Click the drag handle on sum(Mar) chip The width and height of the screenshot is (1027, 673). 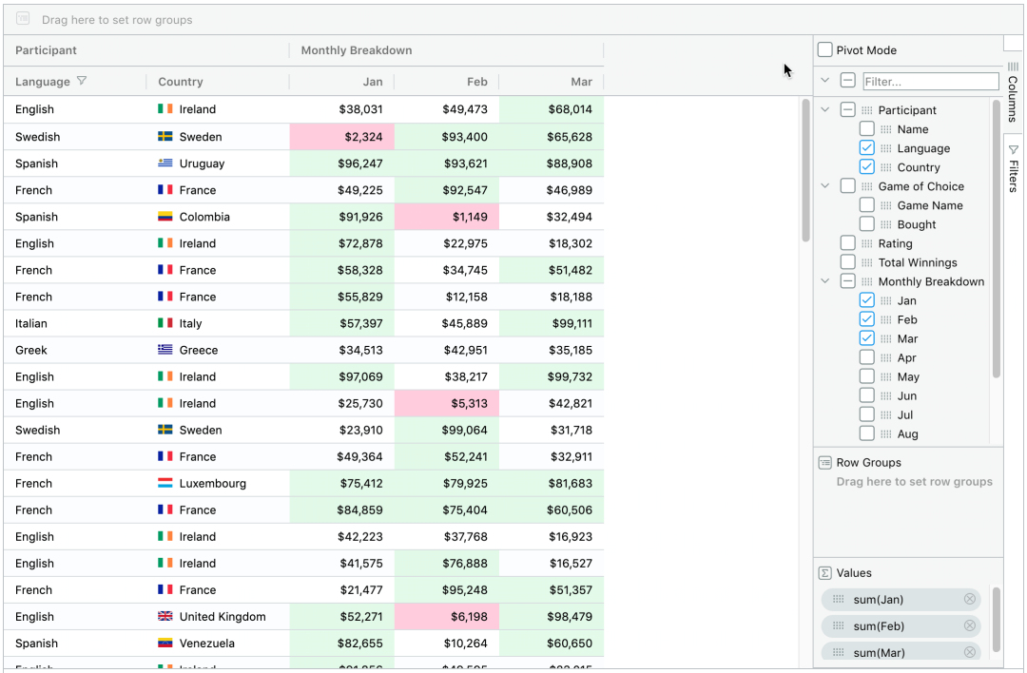[x=838, y=652]
